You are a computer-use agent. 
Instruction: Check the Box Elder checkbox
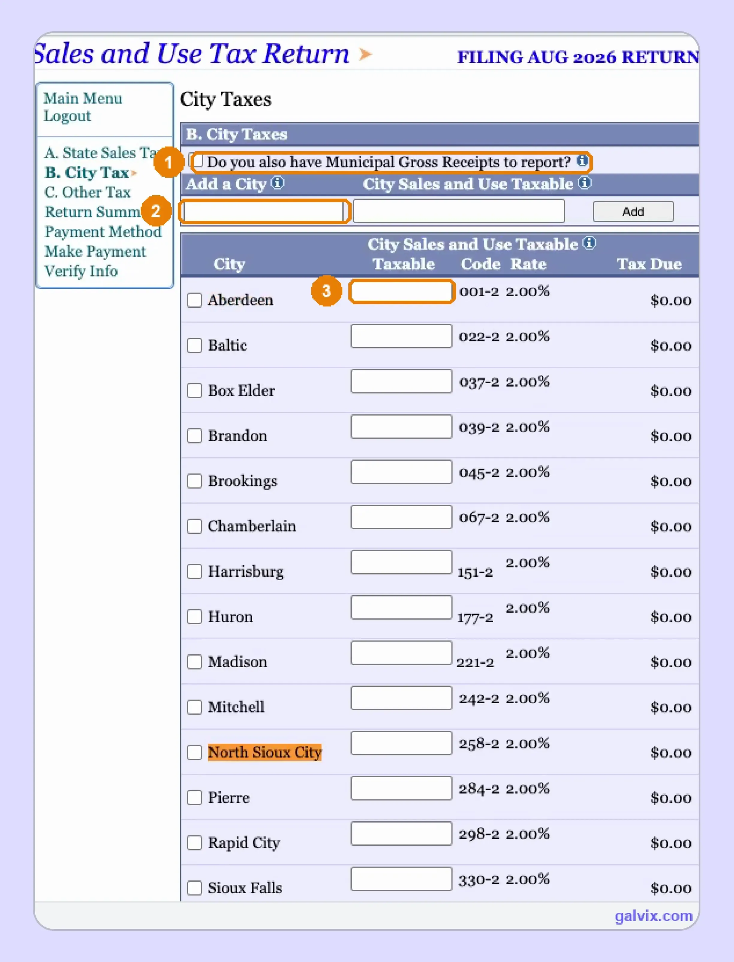(x=194, y=390)
